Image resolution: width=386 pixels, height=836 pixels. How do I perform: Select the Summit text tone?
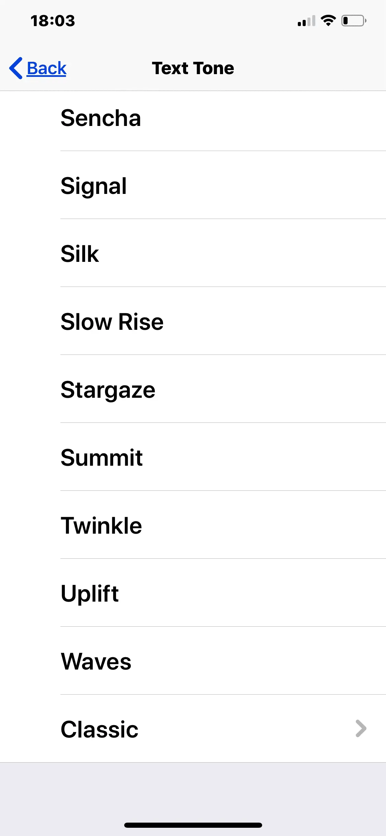point(102,458)
